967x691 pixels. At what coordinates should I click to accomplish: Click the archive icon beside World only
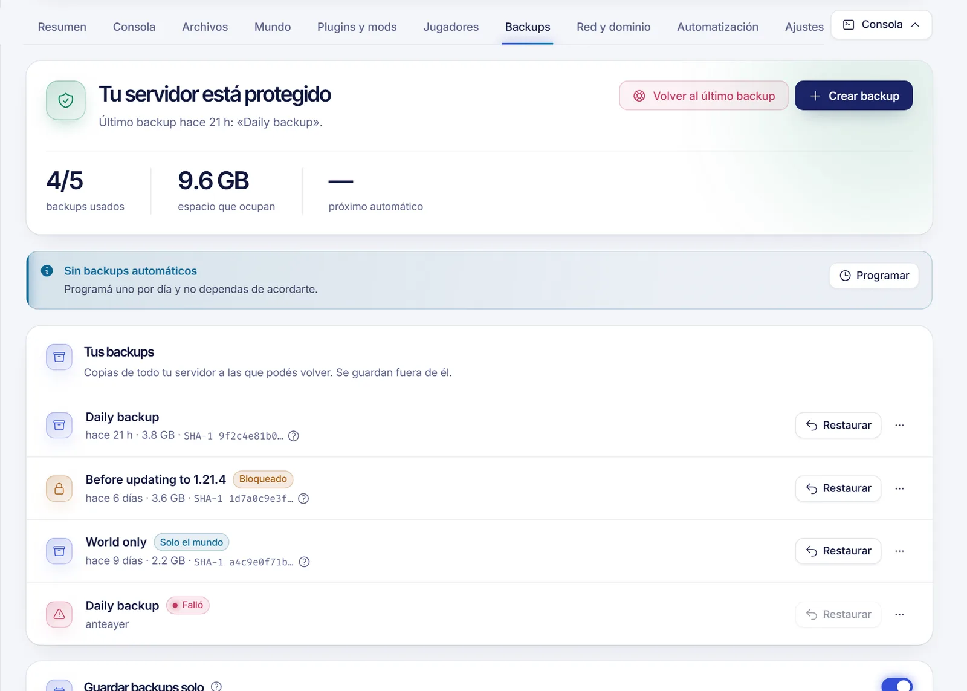pyautogui.click(x=59, y=551)
